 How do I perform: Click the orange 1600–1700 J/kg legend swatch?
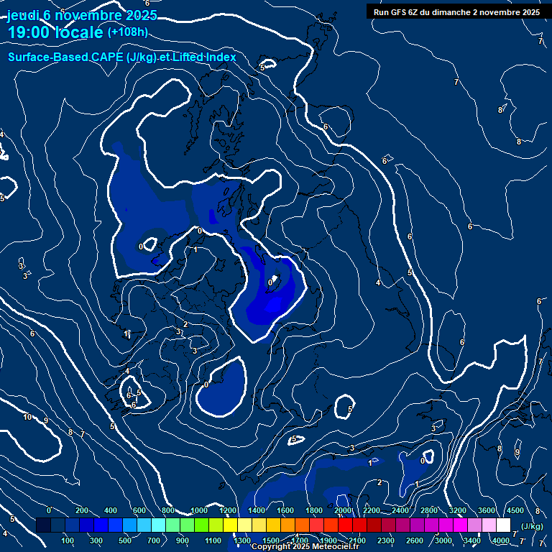coord(287,525)
